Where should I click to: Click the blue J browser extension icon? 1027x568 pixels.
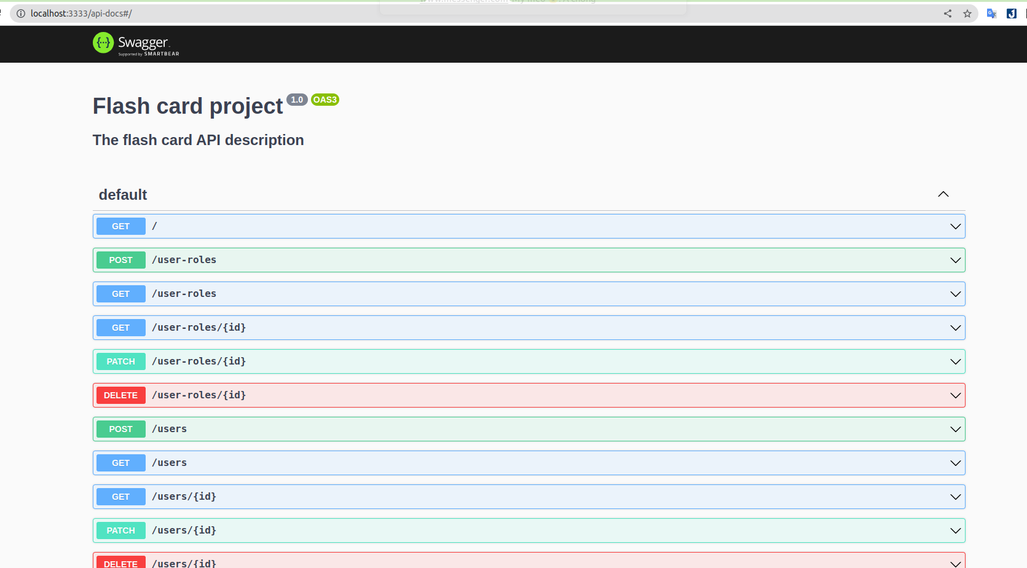click(1012, 13)
